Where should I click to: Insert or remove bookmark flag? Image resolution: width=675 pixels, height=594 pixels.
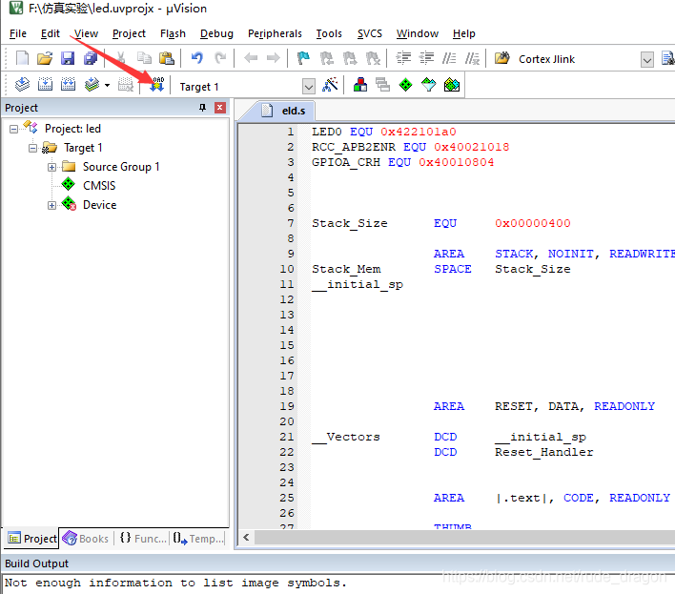[303, 57]
